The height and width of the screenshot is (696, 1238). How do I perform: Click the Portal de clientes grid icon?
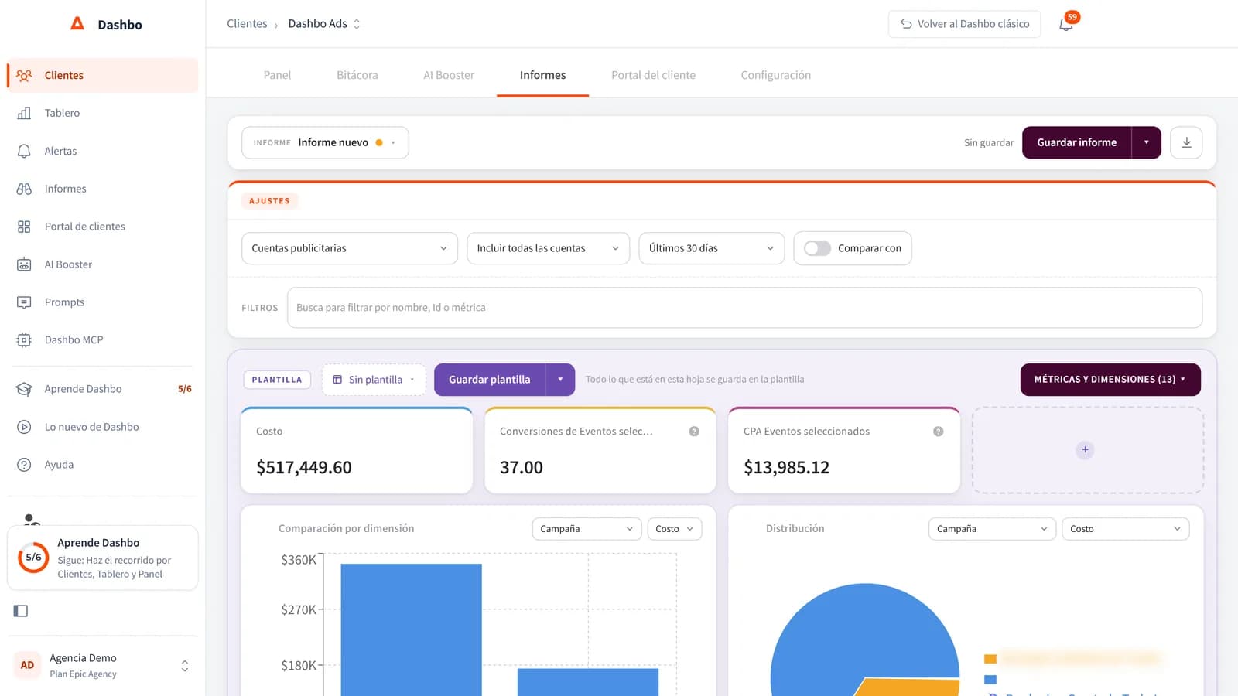24,227
